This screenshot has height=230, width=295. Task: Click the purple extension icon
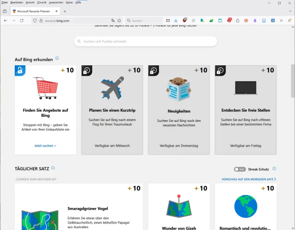(x=255, y=21)
